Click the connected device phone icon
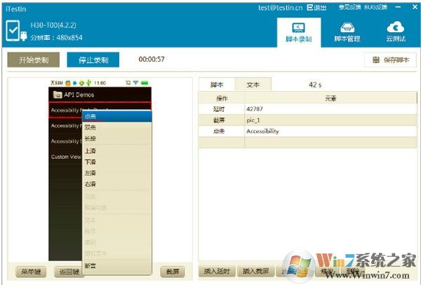Image resolution: width=421 pixels, height=285 pixels. [x=13, y=30]
